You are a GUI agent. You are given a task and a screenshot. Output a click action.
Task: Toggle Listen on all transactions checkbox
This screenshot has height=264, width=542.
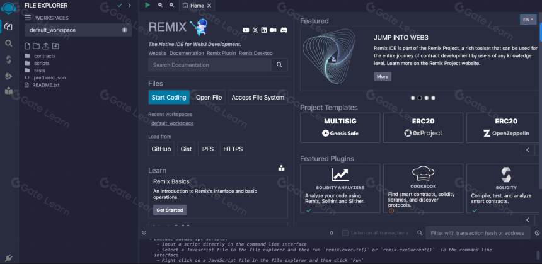(x=345, y=233)
